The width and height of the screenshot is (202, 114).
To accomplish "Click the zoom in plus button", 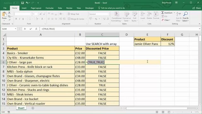I will (192, 112).
